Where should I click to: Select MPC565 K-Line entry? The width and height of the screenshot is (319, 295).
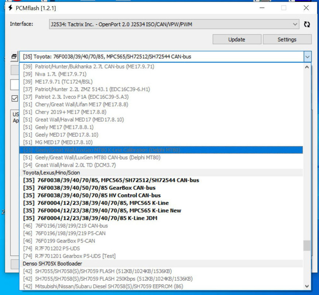[x=161, y=203]
